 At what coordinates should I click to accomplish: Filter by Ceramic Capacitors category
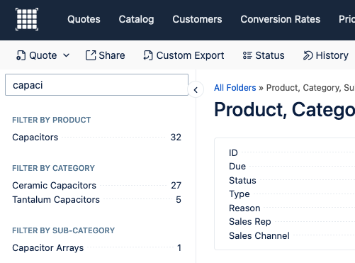pos(96,186)
